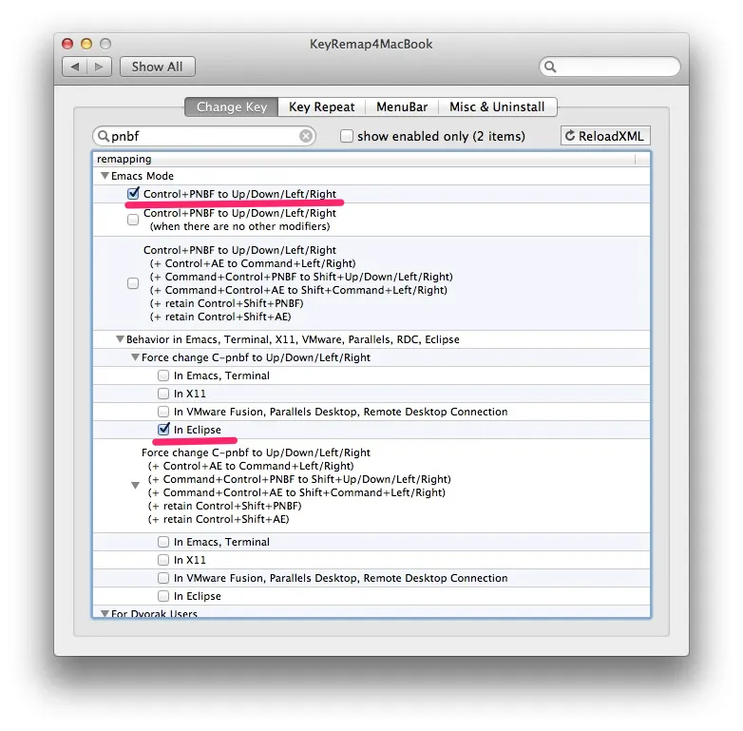The height and width of the screenshot is (731, 743).
Task: Open the MenuBar tab
Action: [401, 107]
